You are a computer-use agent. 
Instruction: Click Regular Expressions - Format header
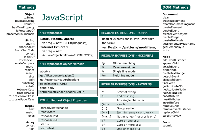[129, 33]
